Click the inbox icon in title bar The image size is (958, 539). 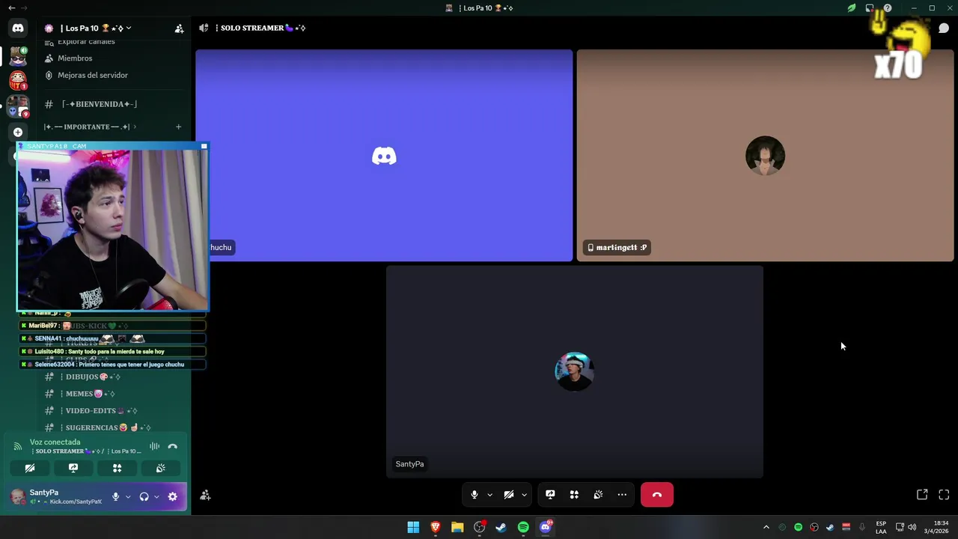tap(870, 8)
